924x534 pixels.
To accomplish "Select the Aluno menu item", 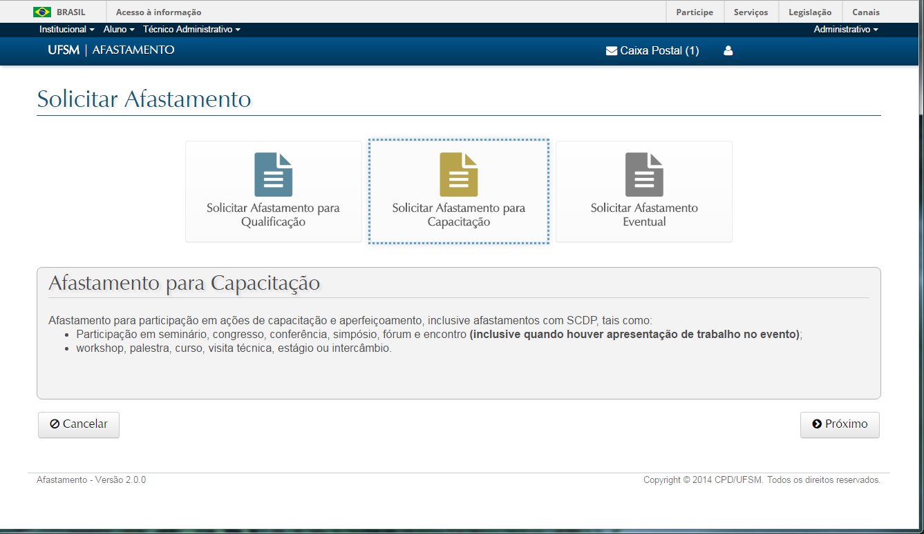I will (117, 29).
